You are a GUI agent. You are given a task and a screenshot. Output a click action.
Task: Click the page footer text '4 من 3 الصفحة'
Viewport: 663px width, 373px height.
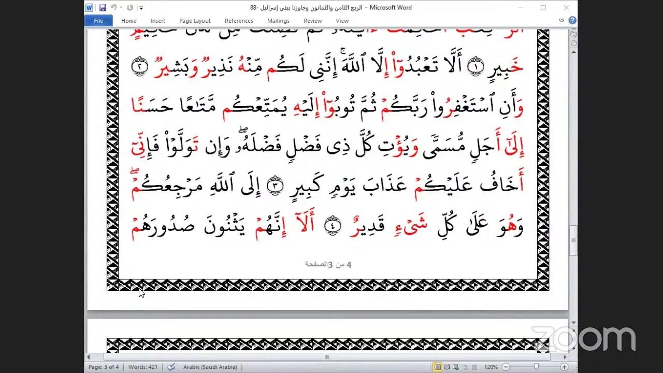(x=328, y=264)
